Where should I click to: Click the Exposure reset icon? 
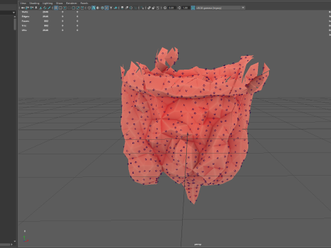165,8
